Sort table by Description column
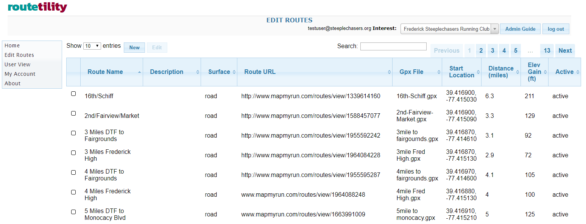 click(172, 72)
